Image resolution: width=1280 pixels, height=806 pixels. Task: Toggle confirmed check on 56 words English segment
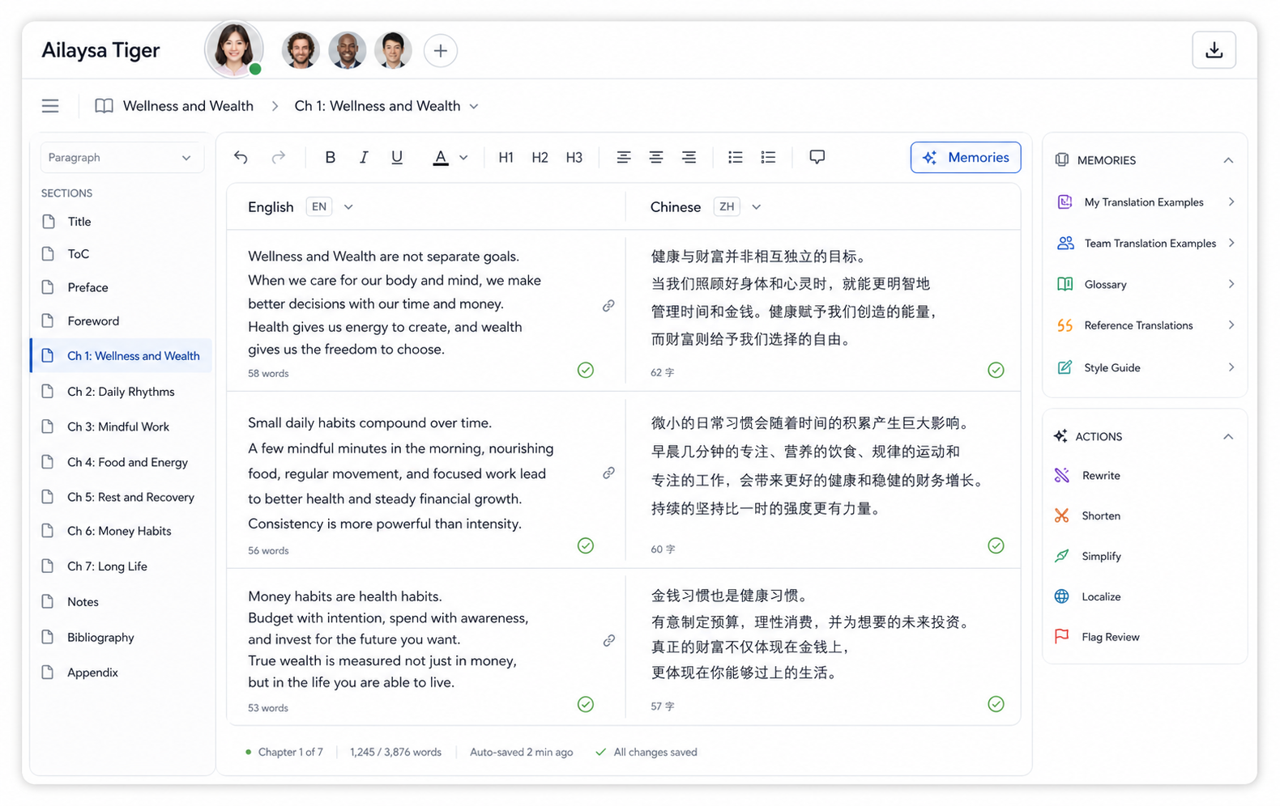coord(586,545)
